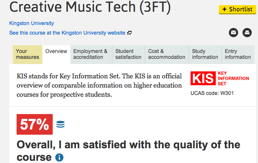The image size is (258, 163).
Task: Email this course page using the envelope icon
Action: pos(233,33)
